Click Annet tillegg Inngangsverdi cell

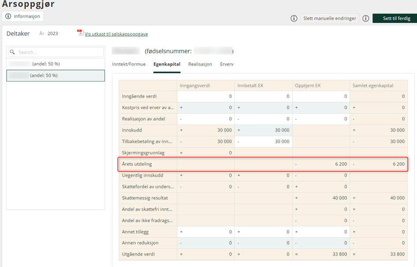(x=206, y=232)
